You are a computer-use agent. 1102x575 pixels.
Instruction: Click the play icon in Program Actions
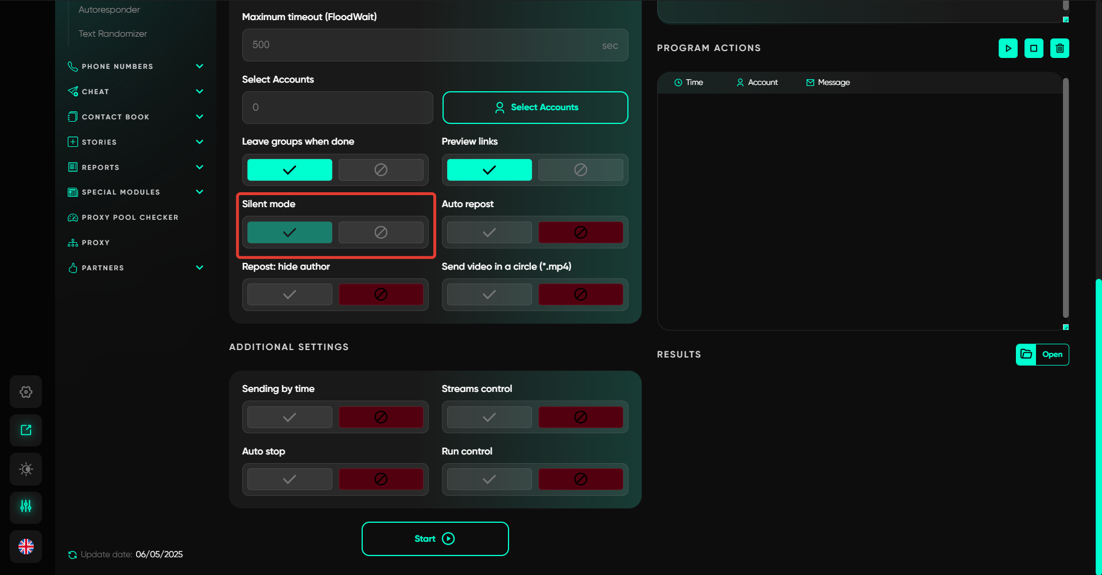coord(1008,48)
